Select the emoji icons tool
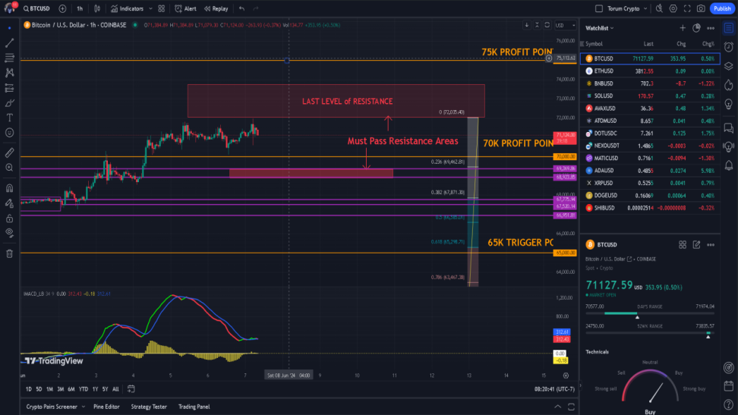Viewport: 738px width, 415px height. (9, 133)
